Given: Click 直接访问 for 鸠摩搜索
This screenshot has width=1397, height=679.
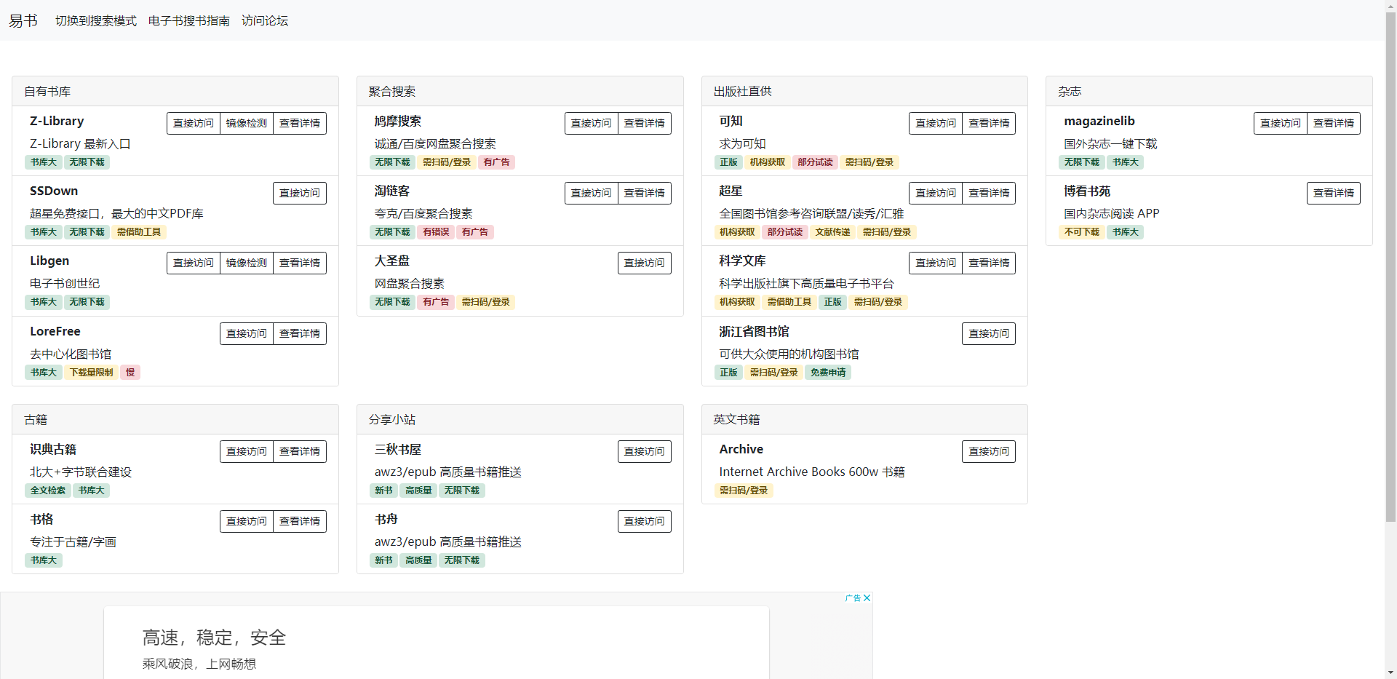Looking at the screenshot, I should (x=591, y=123).
